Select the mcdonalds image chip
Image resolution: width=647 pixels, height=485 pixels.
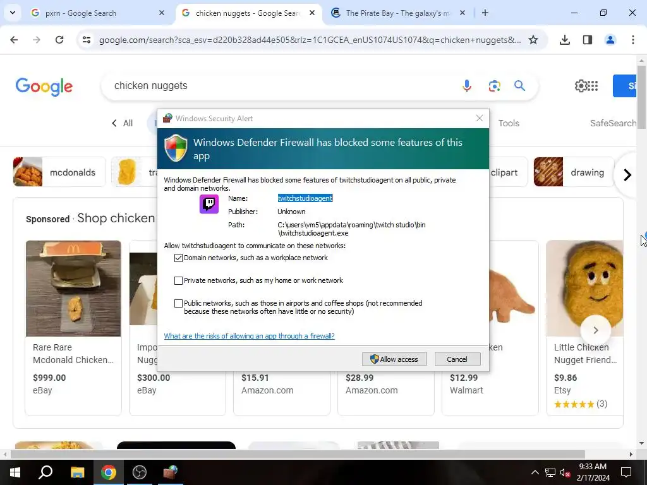pos(59,172)
